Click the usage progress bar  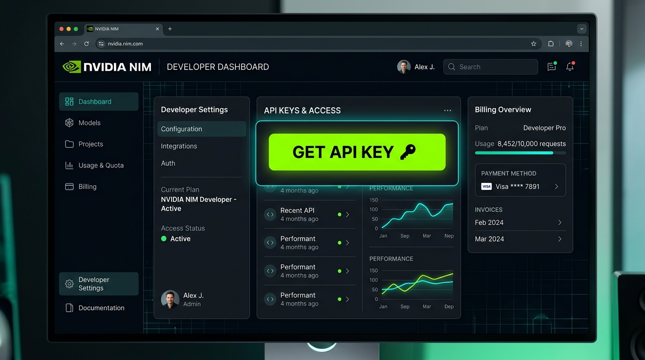(520, 153)
